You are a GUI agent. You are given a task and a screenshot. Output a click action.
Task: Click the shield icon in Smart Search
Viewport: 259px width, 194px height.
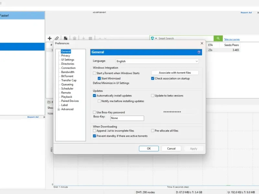(x=152, y=38)
